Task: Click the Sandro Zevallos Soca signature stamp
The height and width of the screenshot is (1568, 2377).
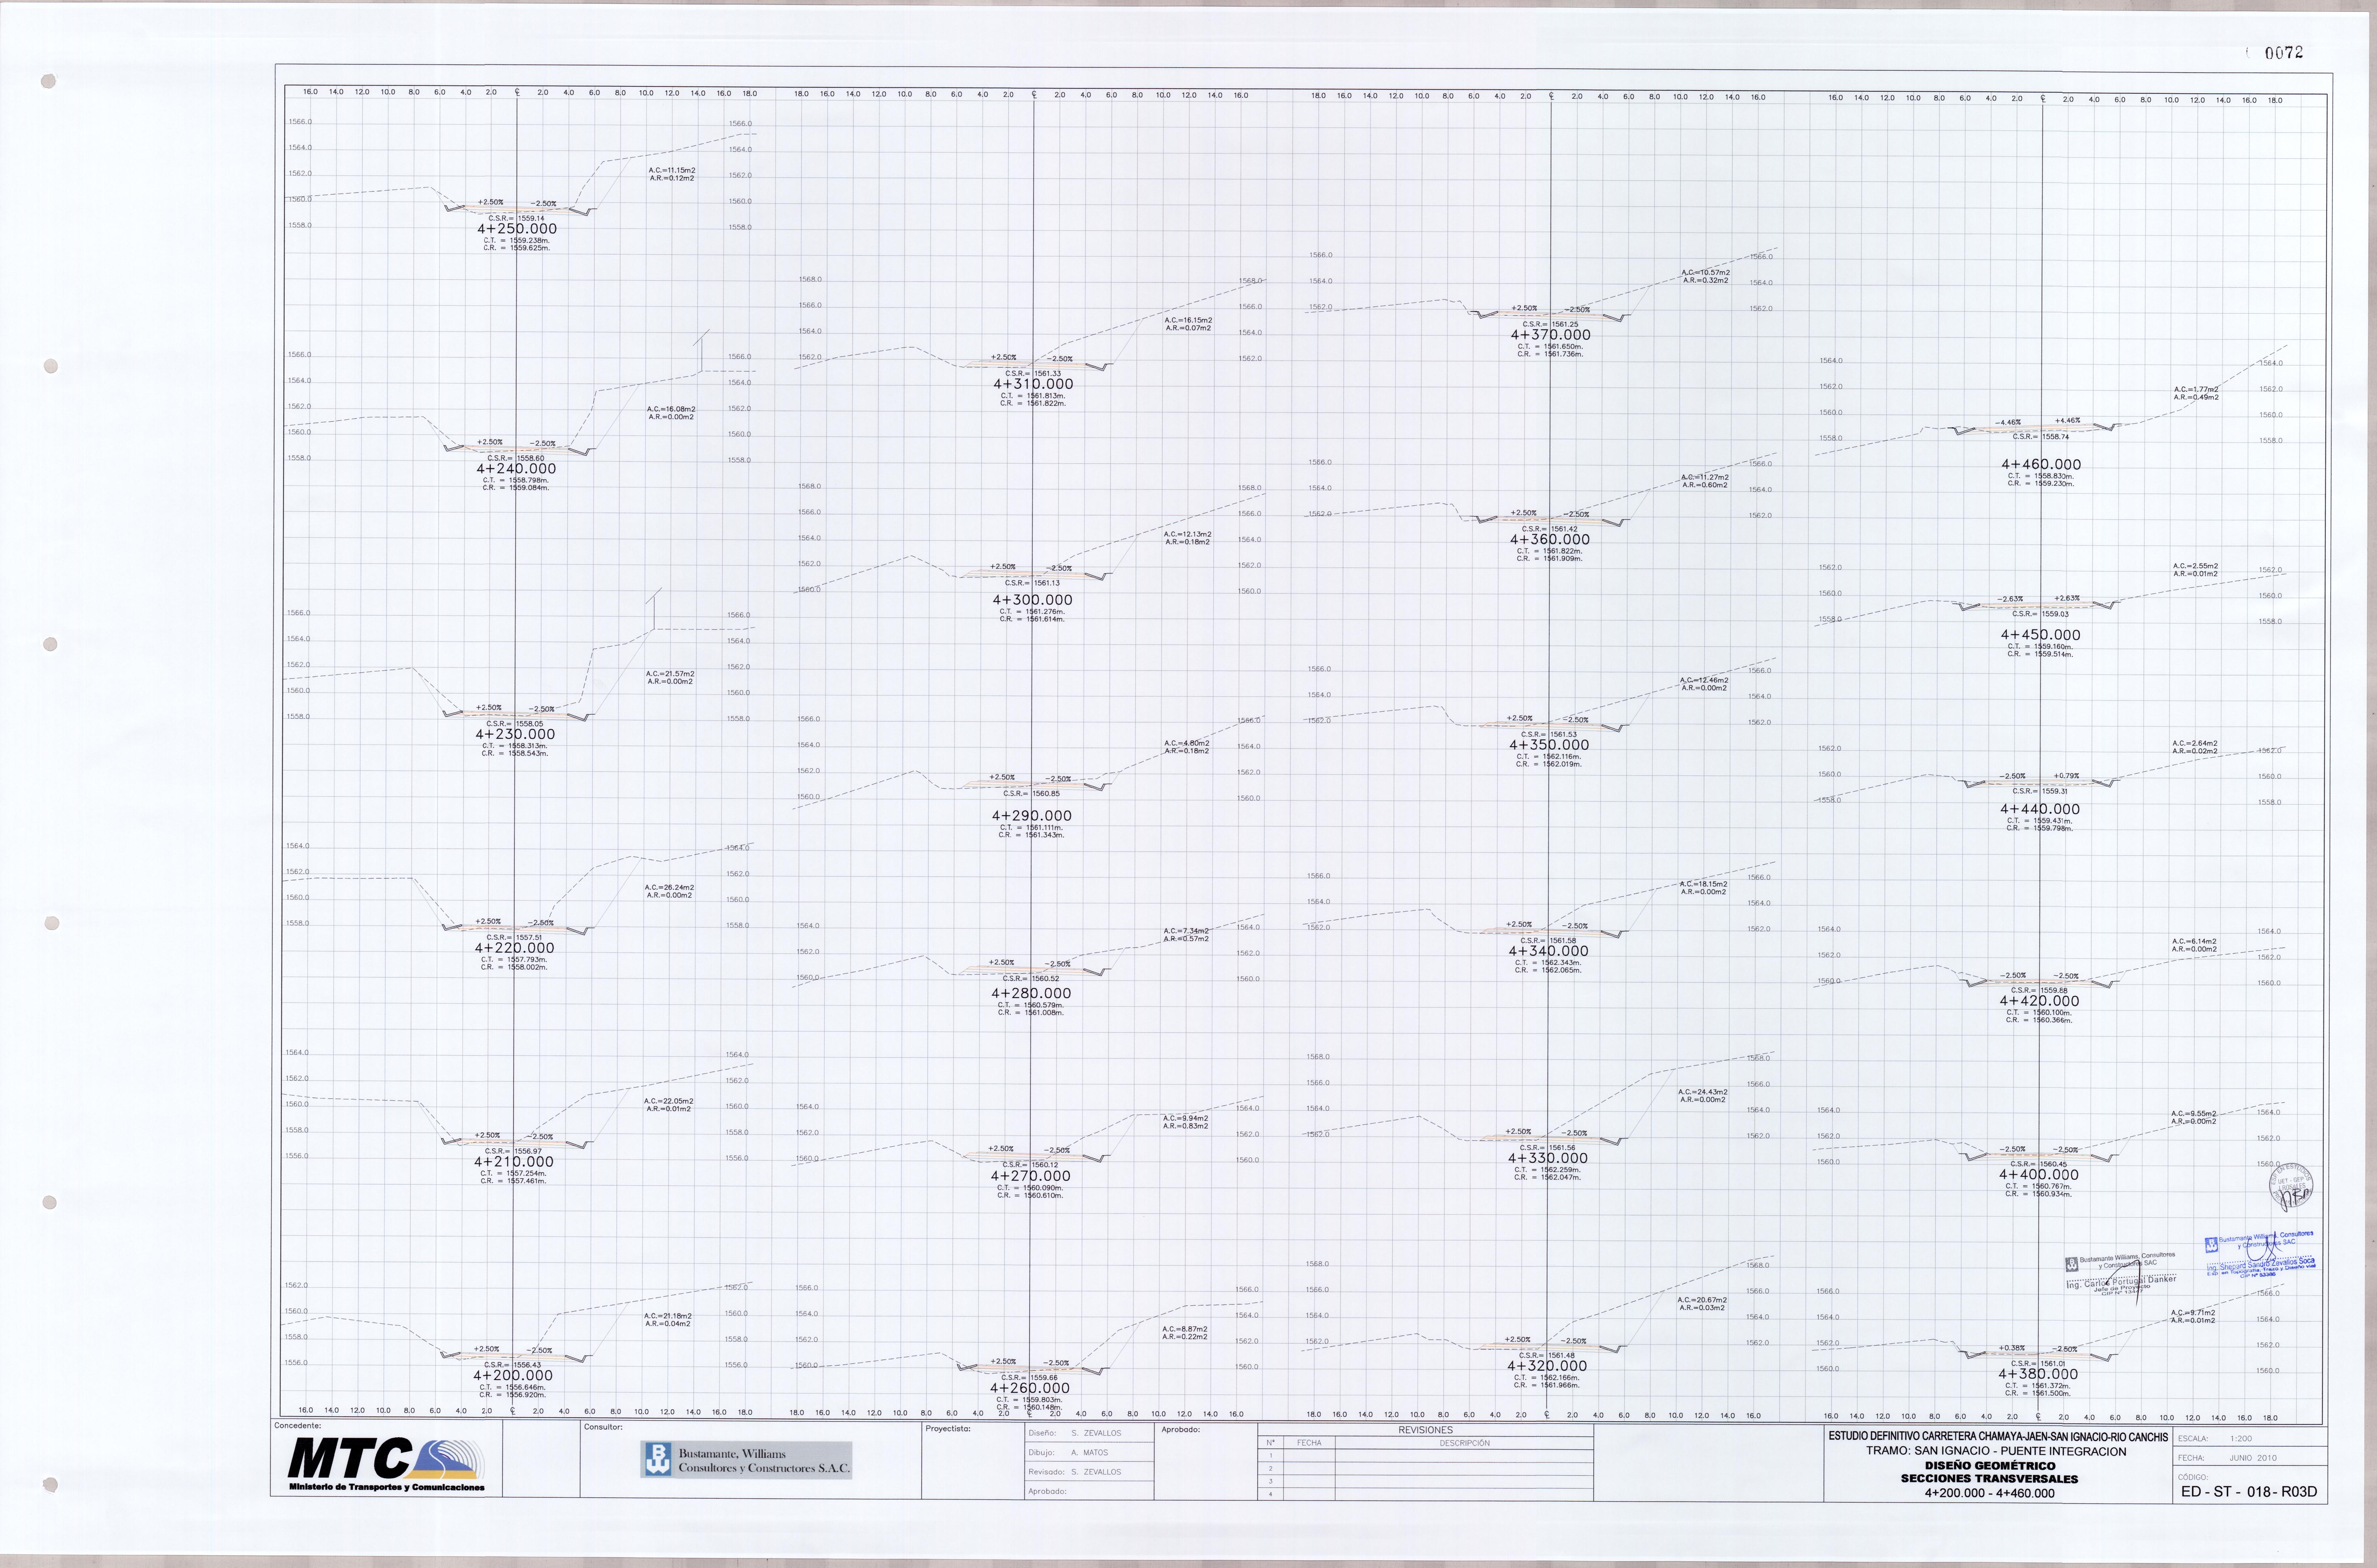Action: pos(2260,1255)
